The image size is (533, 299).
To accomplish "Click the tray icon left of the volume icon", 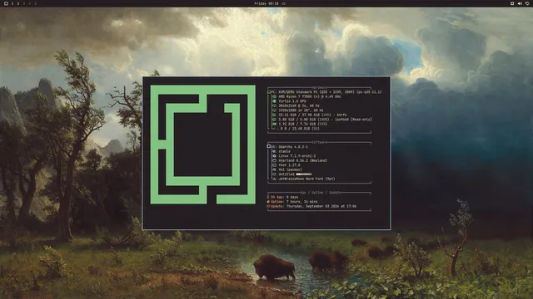I will (x=512, y=3).
